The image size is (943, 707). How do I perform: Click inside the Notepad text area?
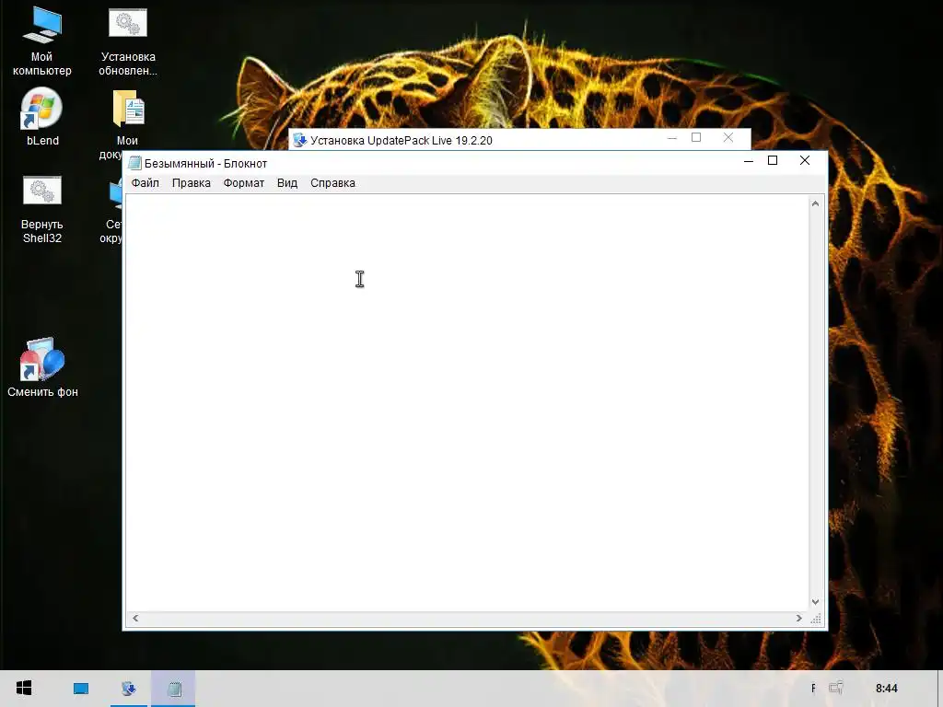click(467, 403)
